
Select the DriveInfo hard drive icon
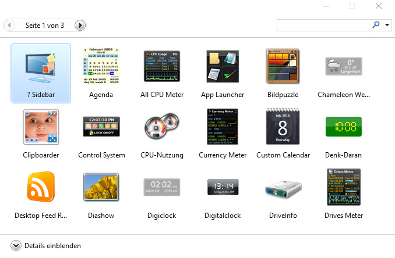click(x=283, y=189)
